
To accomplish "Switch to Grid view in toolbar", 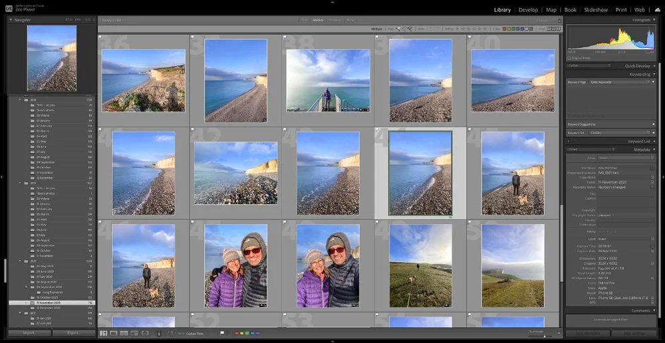I will [103, 333].
